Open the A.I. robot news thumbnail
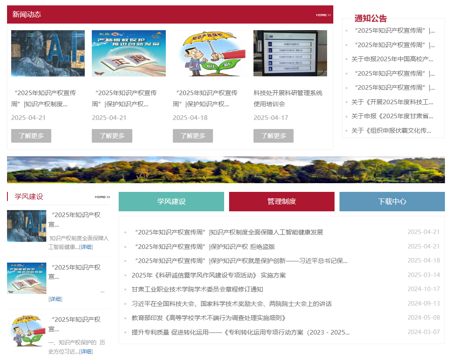Viewport: 459px width, 361px height. coord(48,53)
